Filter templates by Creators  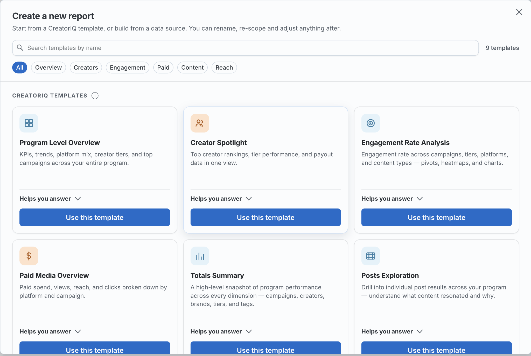[x=86, y=67]
